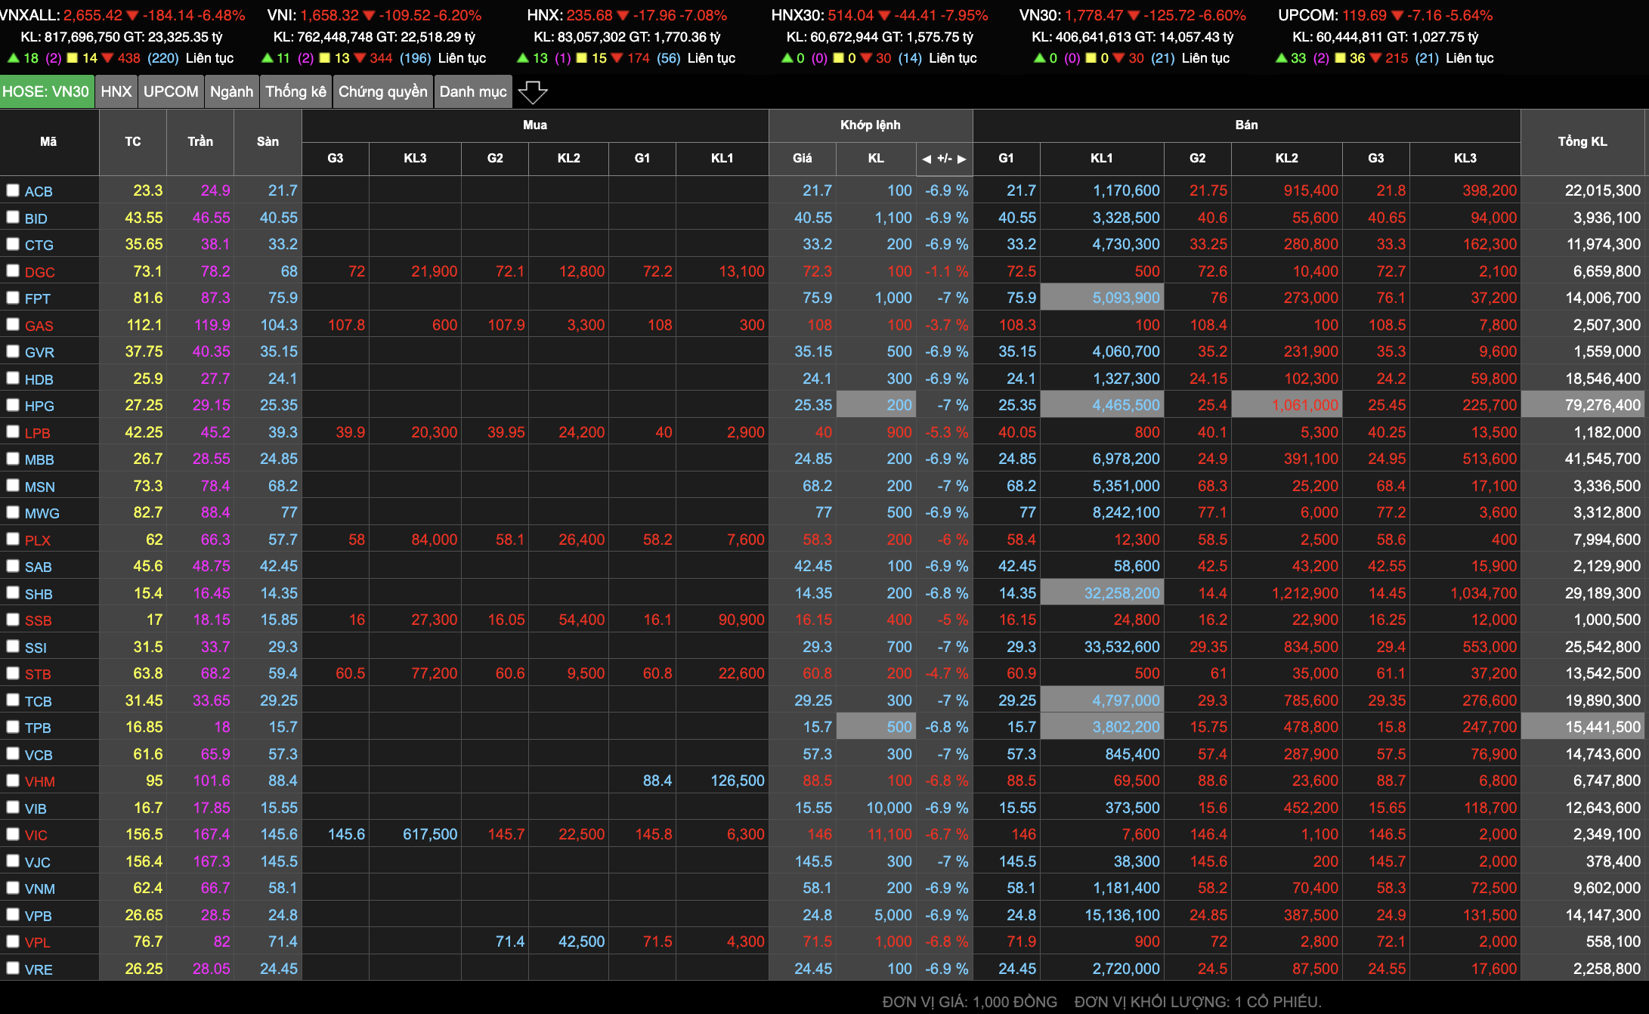Open the Thống kê statistics tab
The image size is (1649, 1014).
tap(295, 91)
